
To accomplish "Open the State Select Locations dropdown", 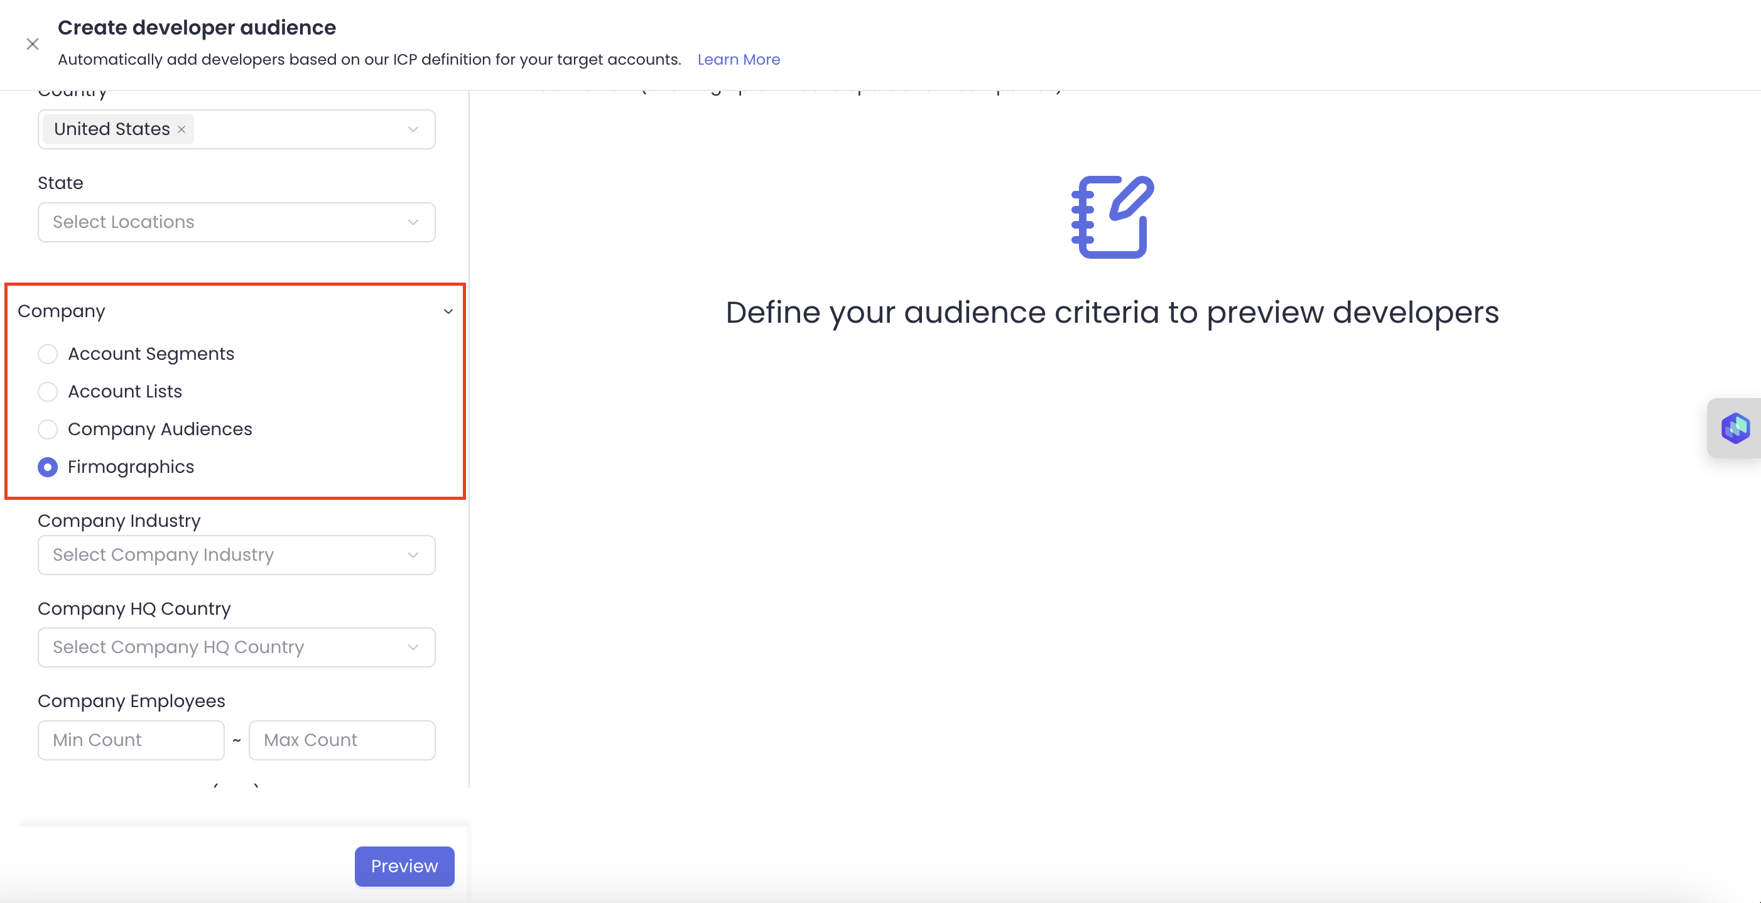I will coord(236,222).
